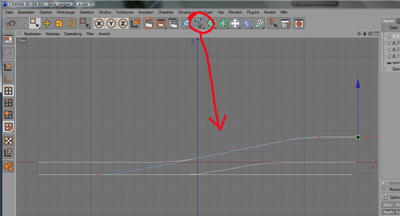Screen dimensions: 400x216
Task: Open the Darstellung viewport dropdown
Action: point(73,34)
